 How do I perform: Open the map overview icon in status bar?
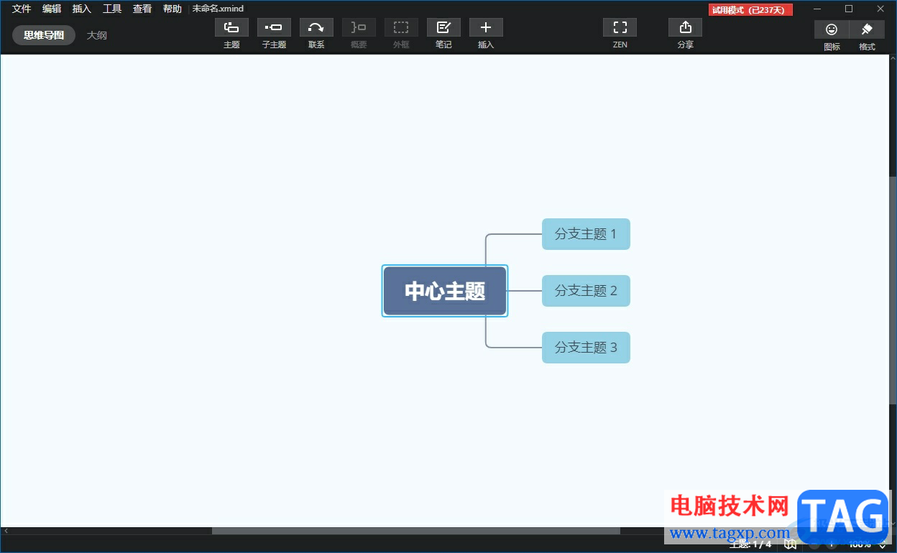(790, 544)
